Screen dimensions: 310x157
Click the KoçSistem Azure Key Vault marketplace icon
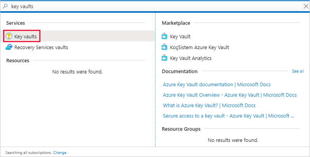point(165,47)
